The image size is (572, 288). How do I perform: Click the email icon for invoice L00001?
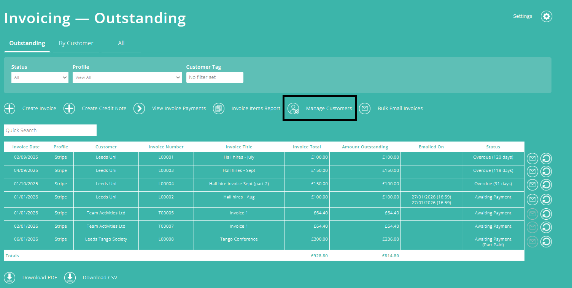[532, 158]
